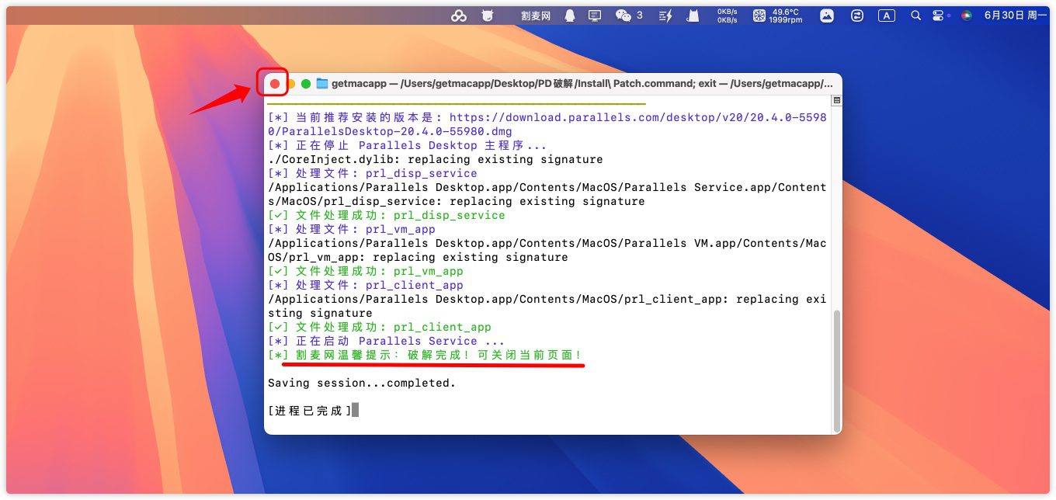Click the Terminal vertical scrollbar thumb

[x=836, y=370]
